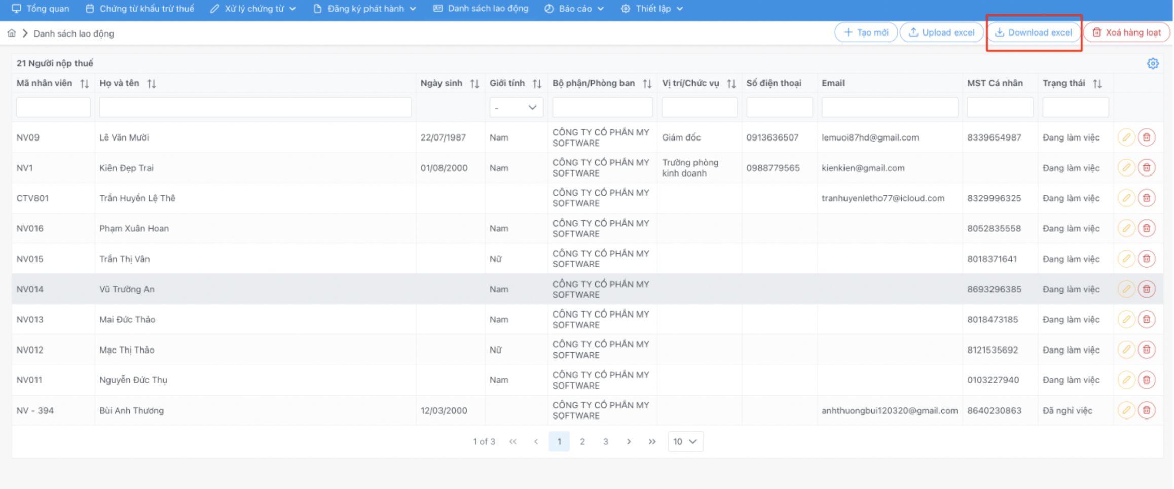The image size is (1174, 489).
Task: Sort by Mã nhân viên column
Action: point(85,84)
